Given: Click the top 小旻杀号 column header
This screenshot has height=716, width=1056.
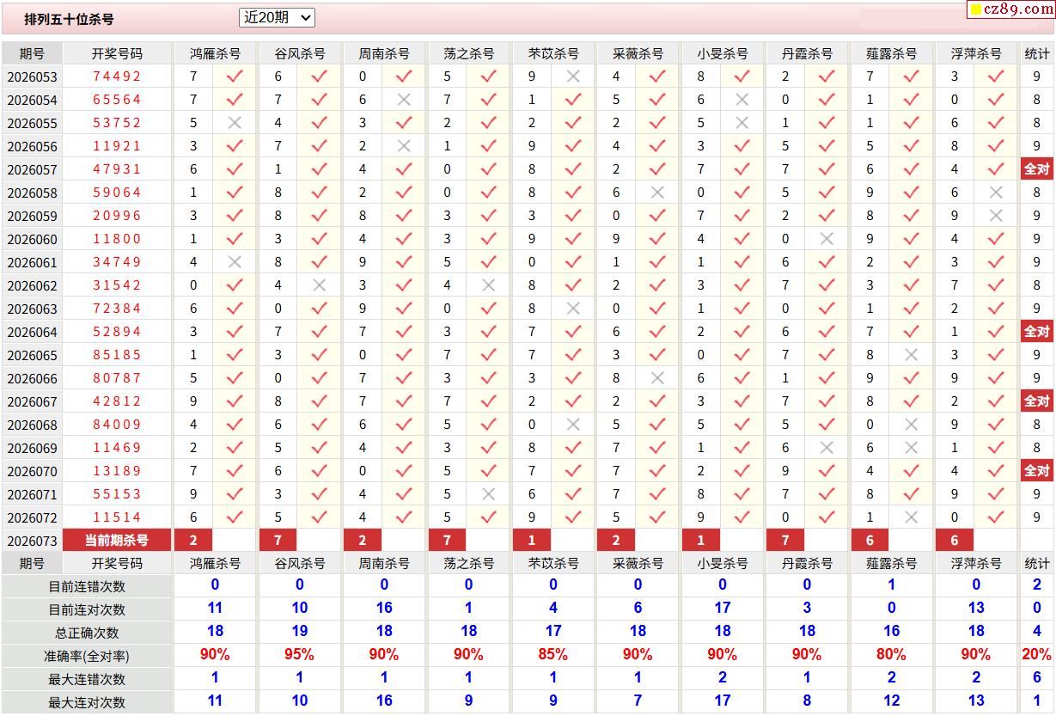Looking at the screenshot, I should [723, 53].
